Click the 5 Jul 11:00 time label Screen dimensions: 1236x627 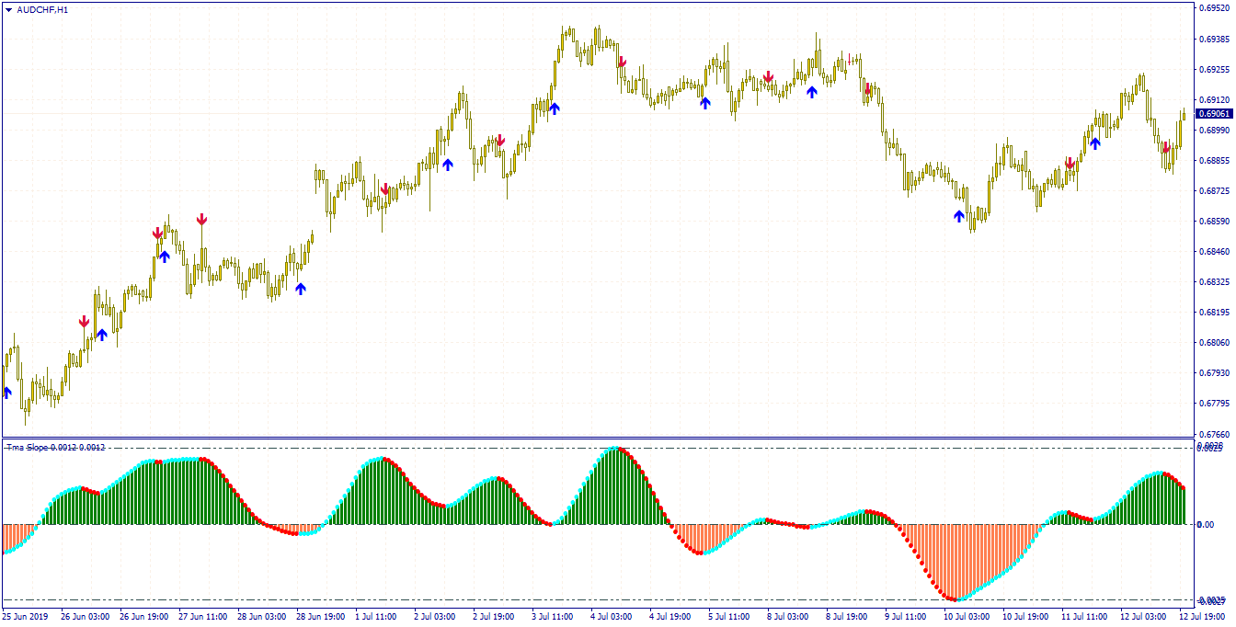point(728,617)
